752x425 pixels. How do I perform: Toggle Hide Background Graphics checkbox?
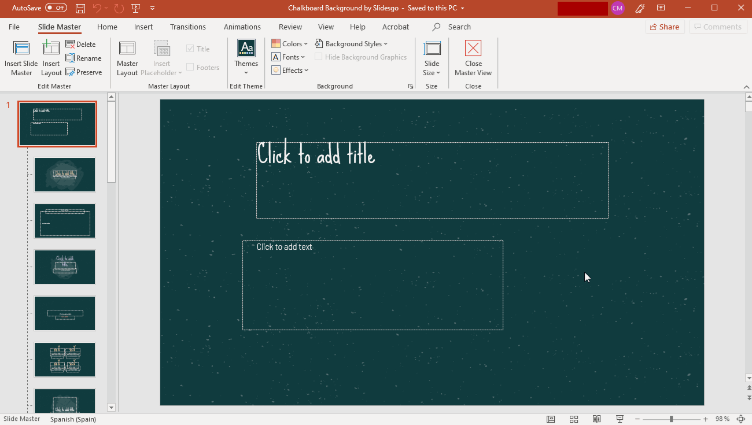click(319, 57)
